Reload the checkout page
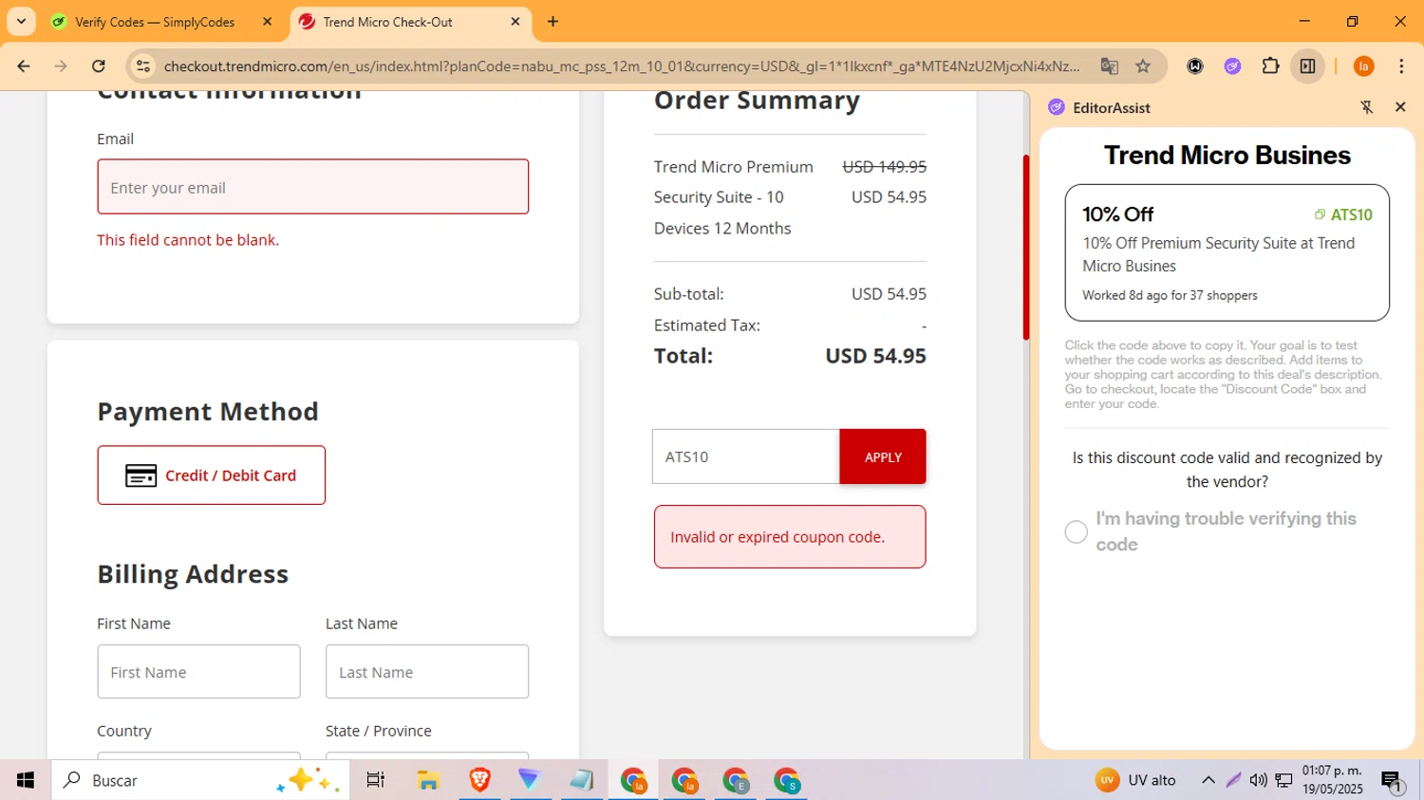Screen dimensions: 1424x800 [x=99, y=66]
